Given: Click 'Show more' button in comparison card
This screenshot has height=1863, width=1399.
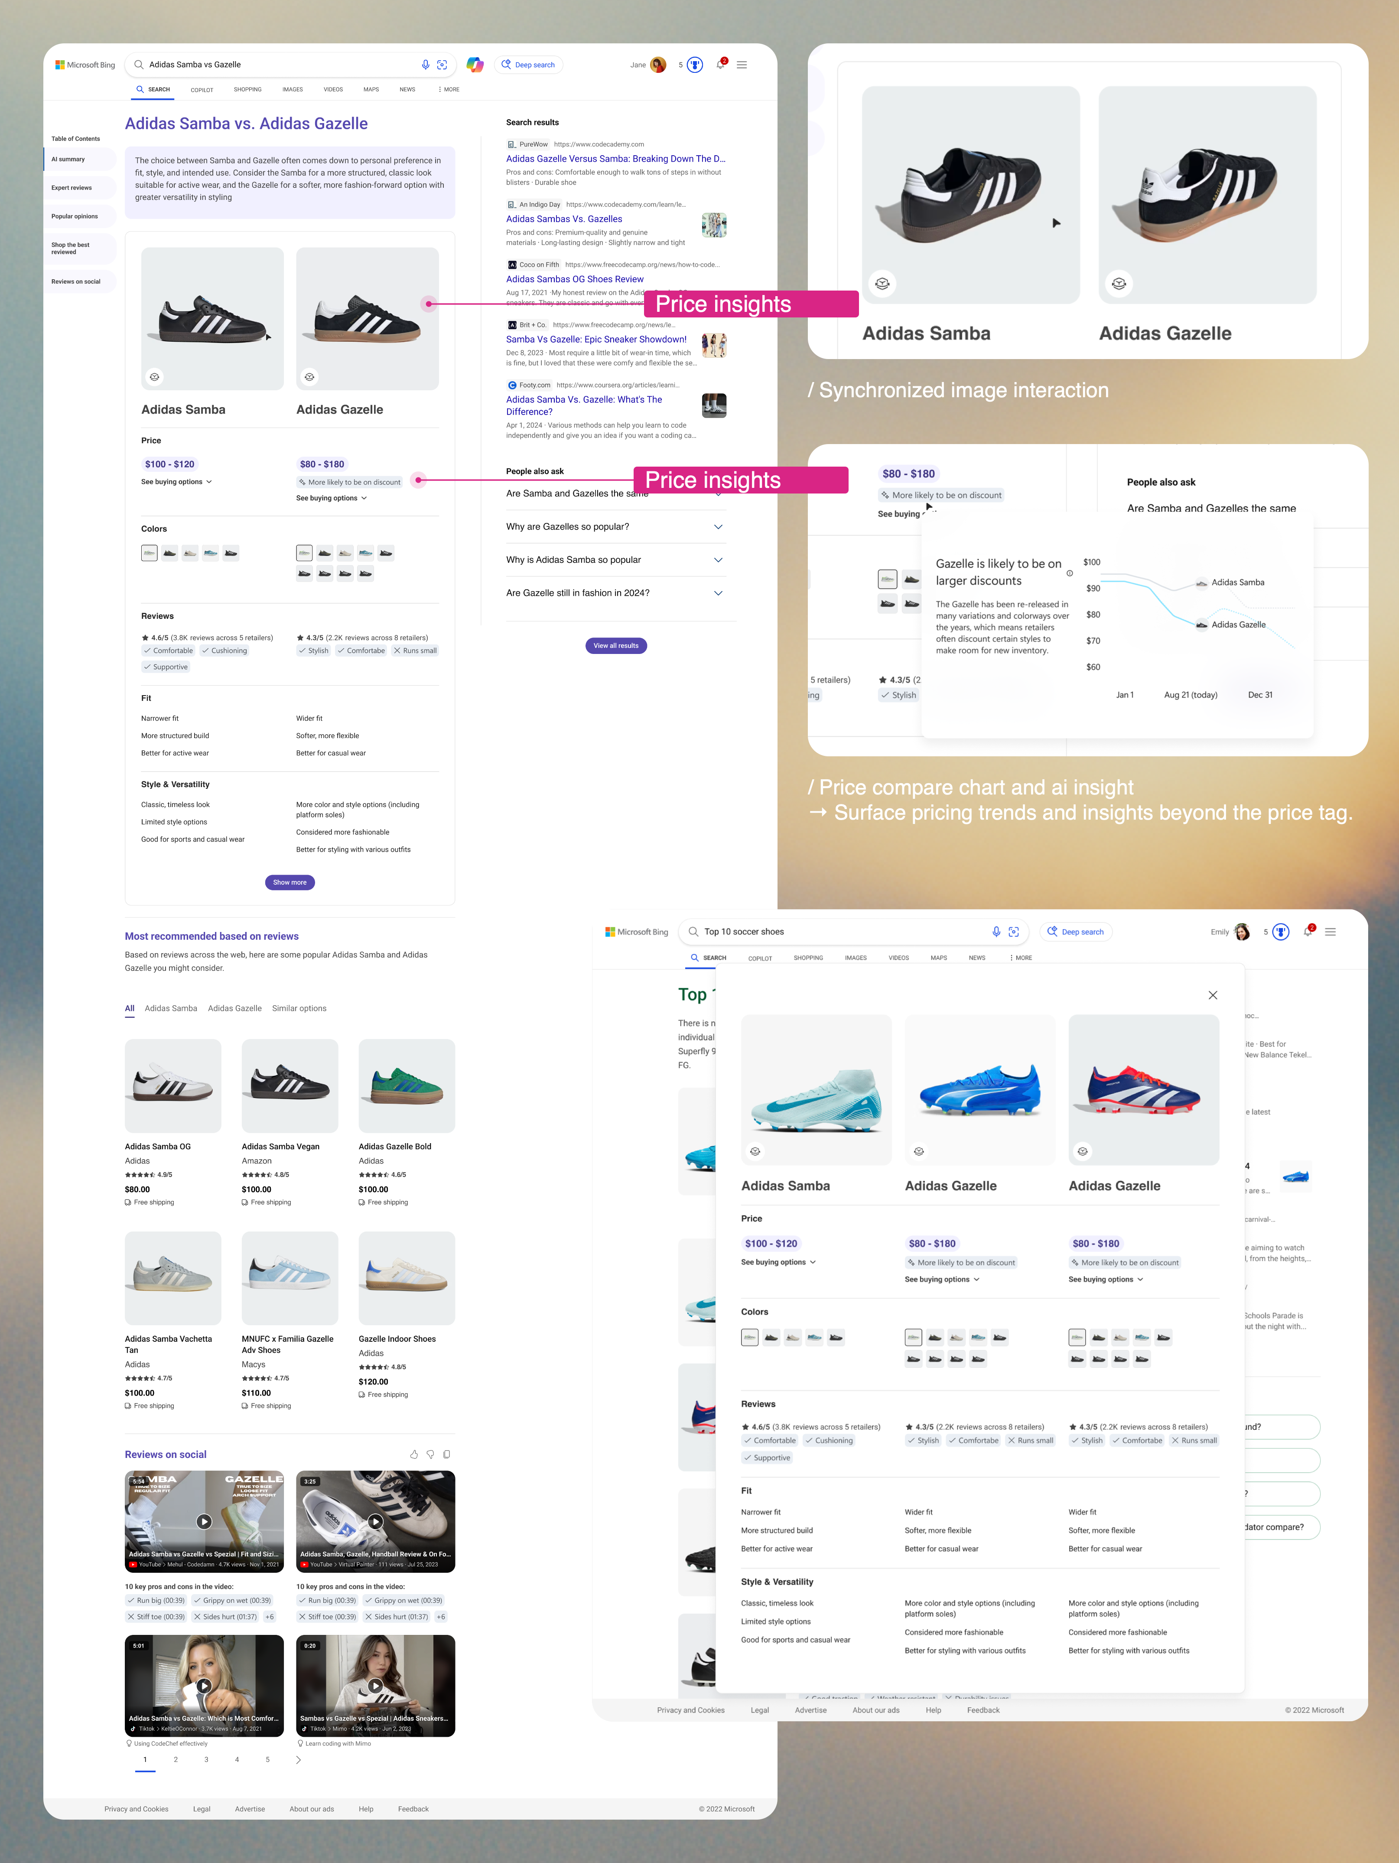Looking at the screenshot, I should pyautogui.click(x=290, y=882).
